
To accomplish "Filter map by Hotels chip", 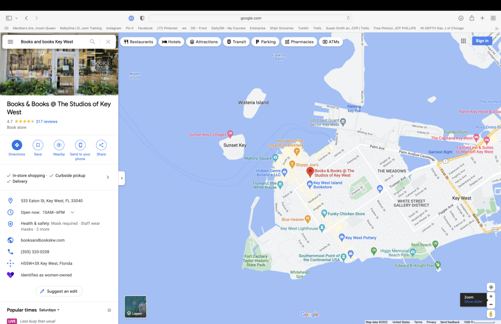I will 171,42.
